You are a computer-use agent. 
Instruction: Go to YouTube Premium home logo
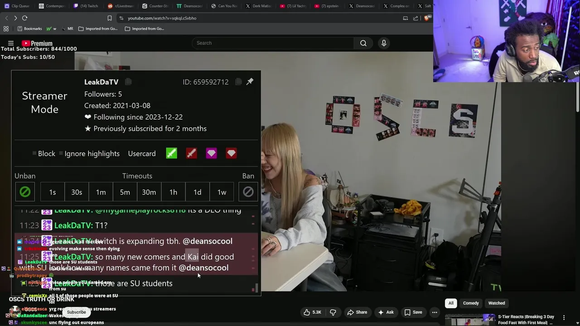pos(37,43)
